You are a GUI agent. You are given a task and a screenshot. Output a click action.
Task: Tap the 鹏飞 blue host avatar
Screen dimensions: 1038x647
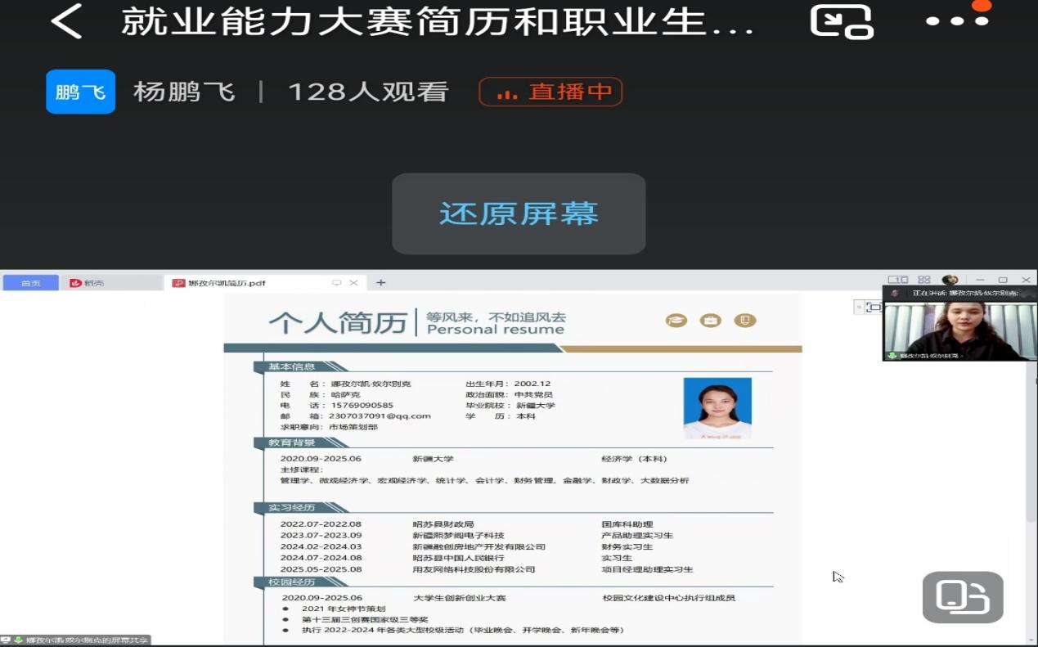tap(80, 92)
